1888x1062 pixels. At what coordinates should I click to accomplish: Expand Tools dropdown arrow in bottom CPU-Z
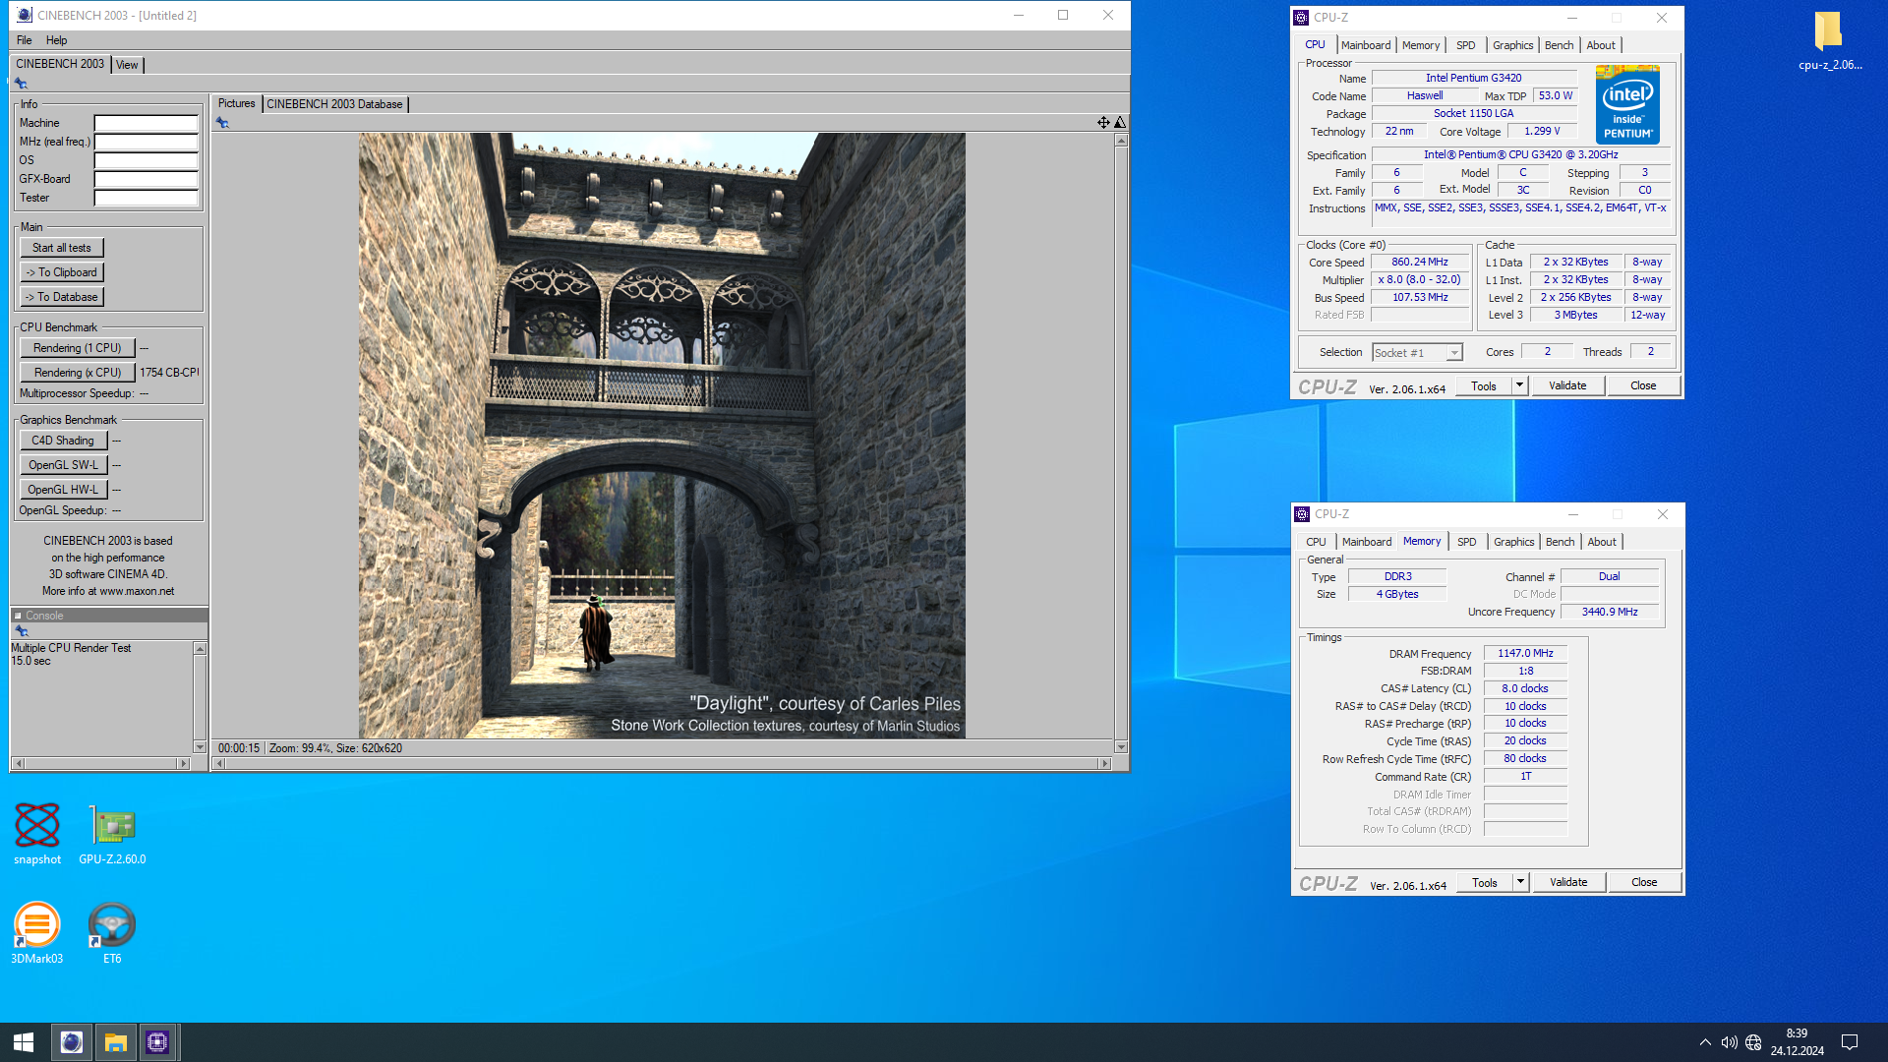click(1520, 882)
